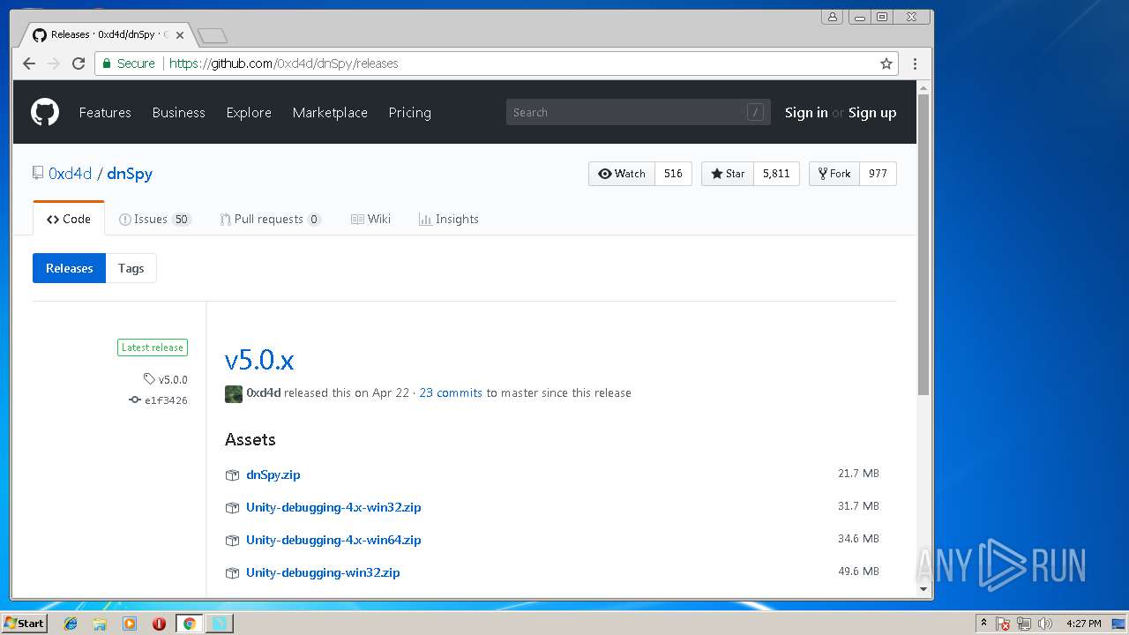The width and height of the screenshot is (1129, 635).
Task: Switch to the Pull requests tab
Action: pyautogui.click(x=270, y=219)
